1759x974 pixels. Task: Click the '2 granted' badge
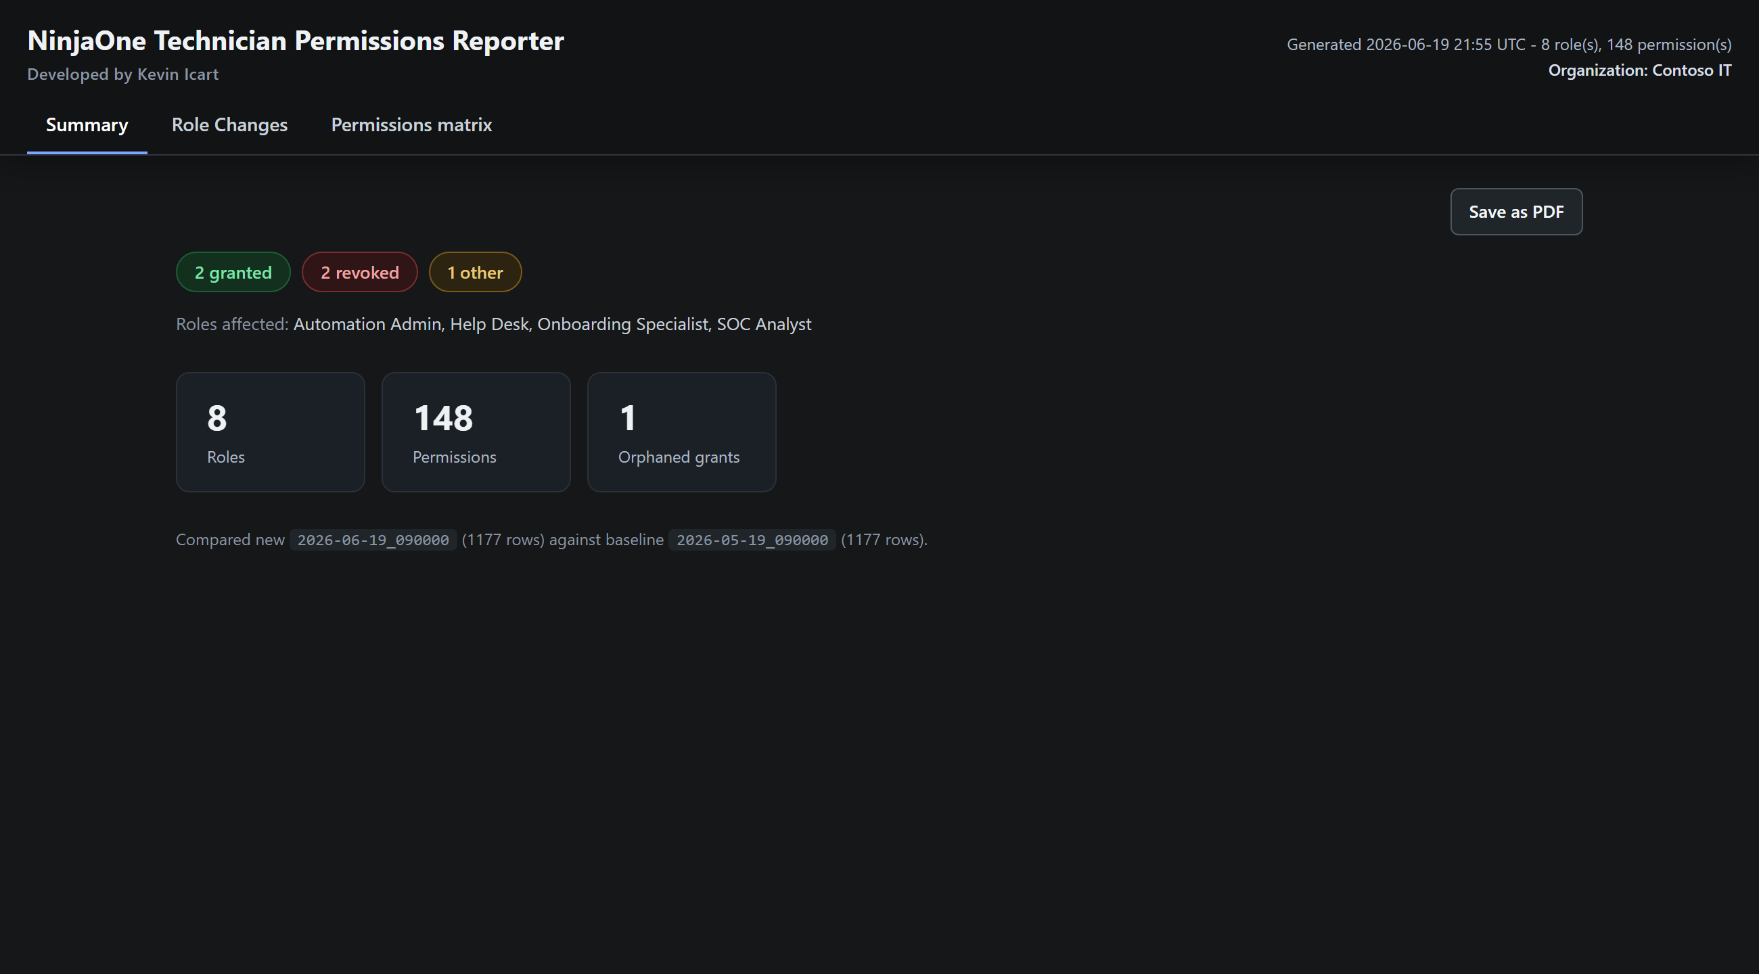[x=233, y=273]
